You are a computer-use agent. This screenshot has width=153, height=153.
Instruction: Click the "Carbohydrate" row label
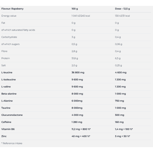click(9, 37)
